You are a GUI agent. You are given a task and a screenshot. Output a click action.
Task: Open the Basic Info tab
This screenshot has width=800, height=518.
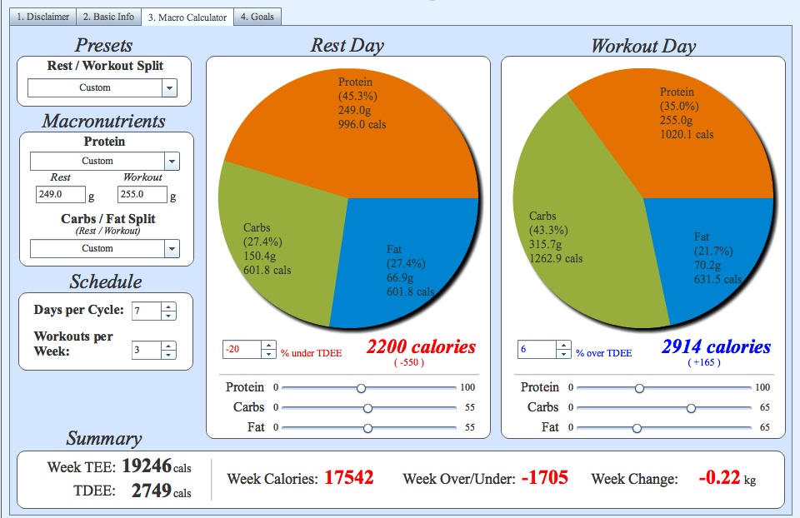[x=108, y=17]
